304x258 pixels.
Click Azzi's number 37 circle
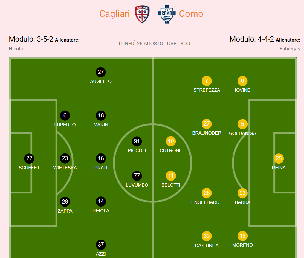click(x=101, y=245)
